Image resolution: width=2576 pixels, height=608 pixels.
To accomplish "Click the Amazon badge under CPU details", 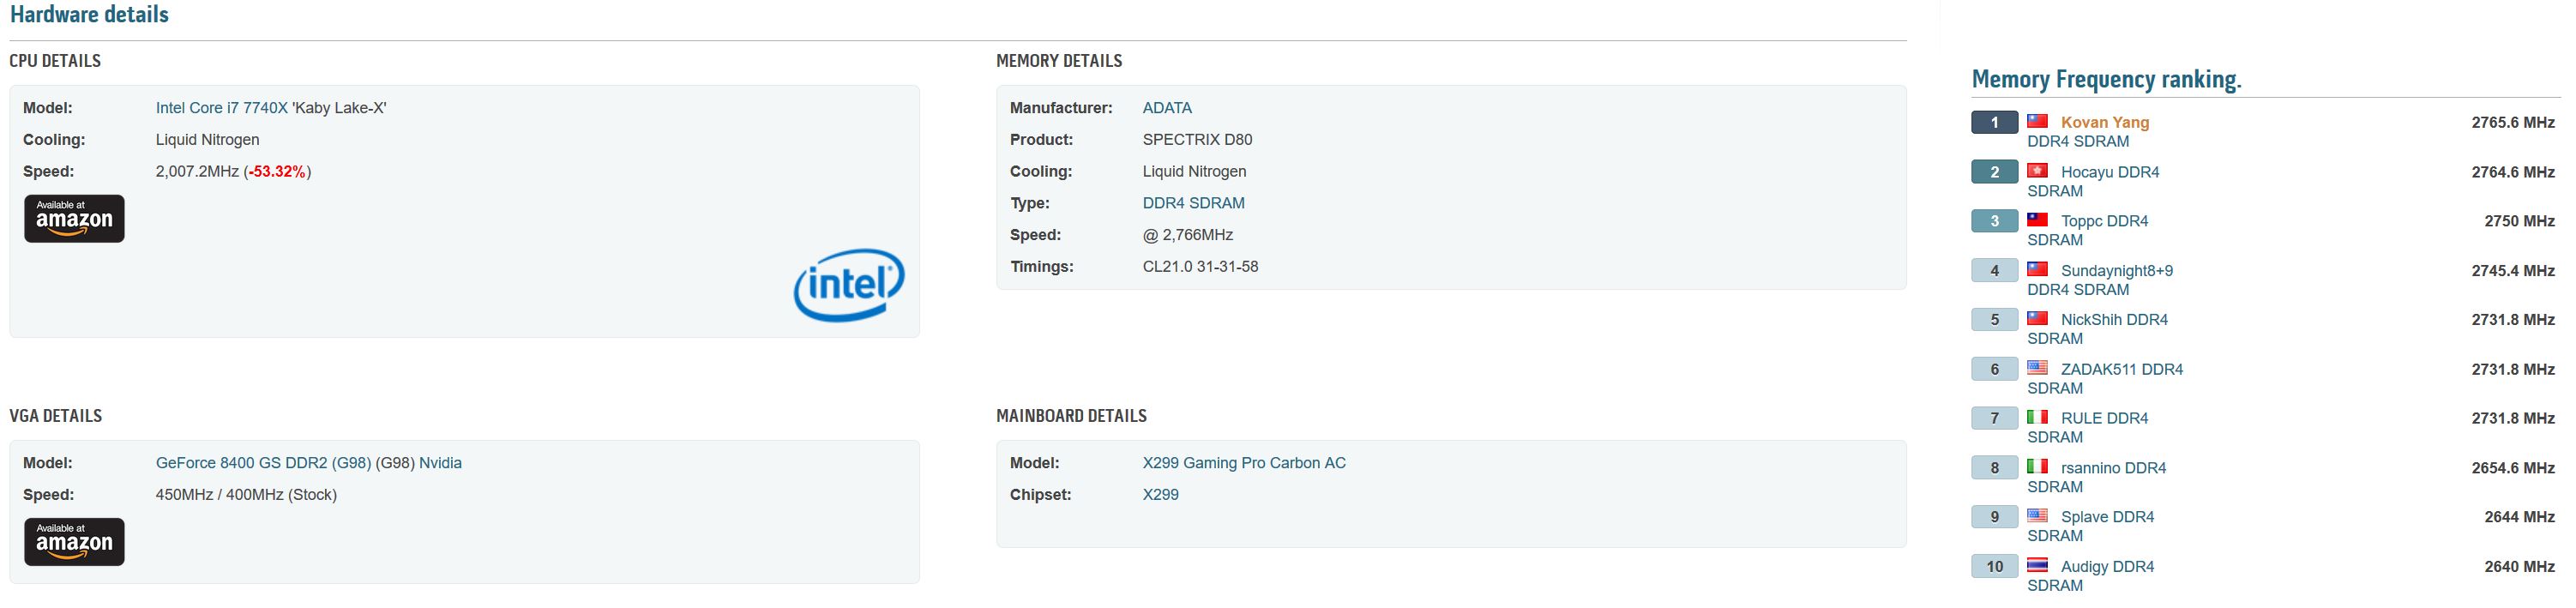I will pos(74,219).
